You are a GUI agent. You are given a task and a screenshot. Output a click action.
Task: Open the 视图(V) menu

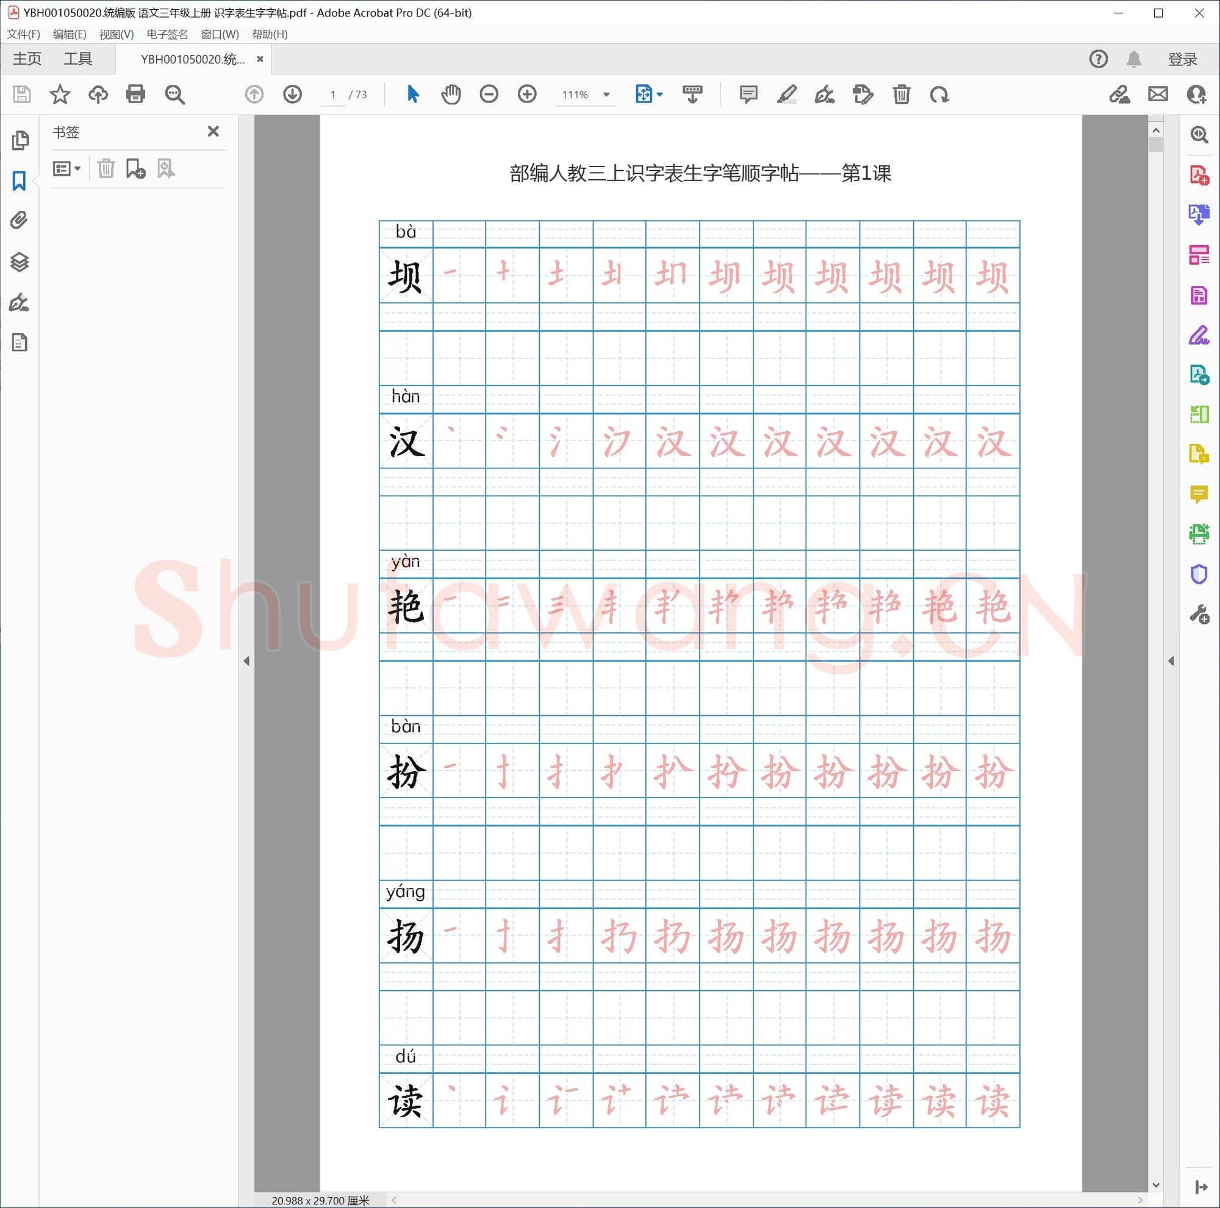116,34
